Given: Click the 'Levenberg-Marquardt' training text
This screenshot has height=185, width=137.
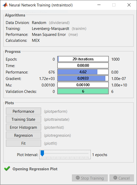Looking at the screenshot, I should [51, 29].
